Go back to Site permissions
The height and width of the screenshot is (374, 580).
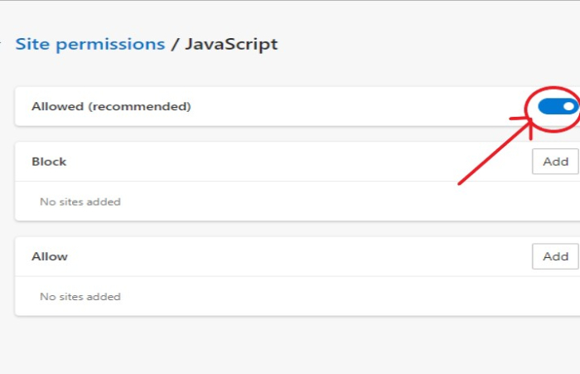89,44
